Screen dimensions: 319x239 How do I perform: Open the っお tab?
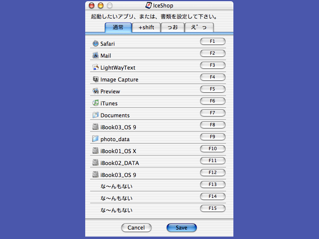(x=172, y=28)
